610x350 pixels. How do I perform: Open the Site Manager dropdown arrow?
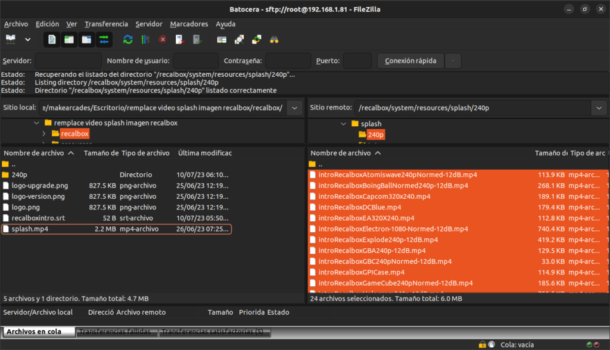pyautogui.click(x=27, y=39)
